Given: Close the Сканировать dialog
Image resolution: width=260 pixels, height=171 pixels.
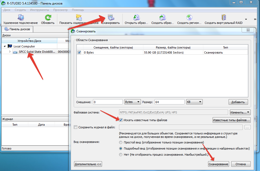Looking at the screenshot, I should (x=248, y=30).
